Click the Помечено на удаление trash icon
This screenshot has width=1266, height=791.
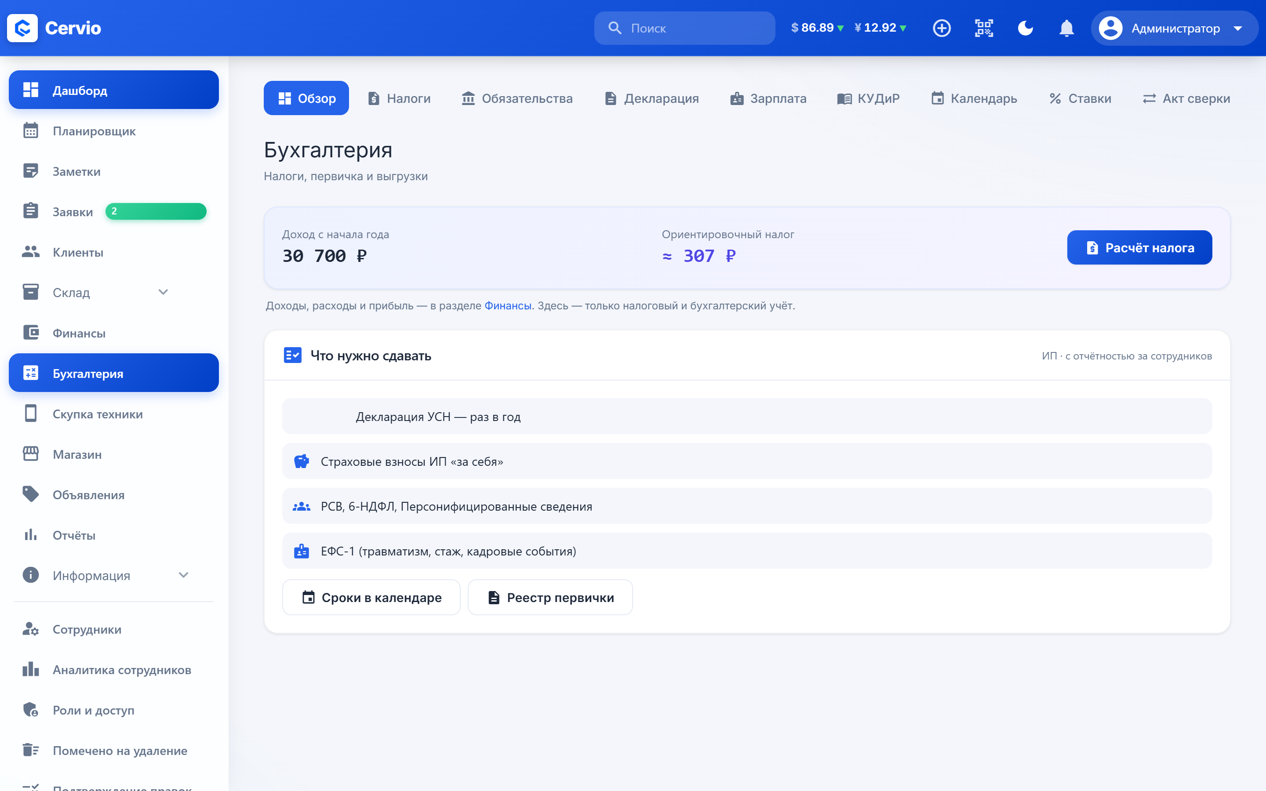point(31,750)
